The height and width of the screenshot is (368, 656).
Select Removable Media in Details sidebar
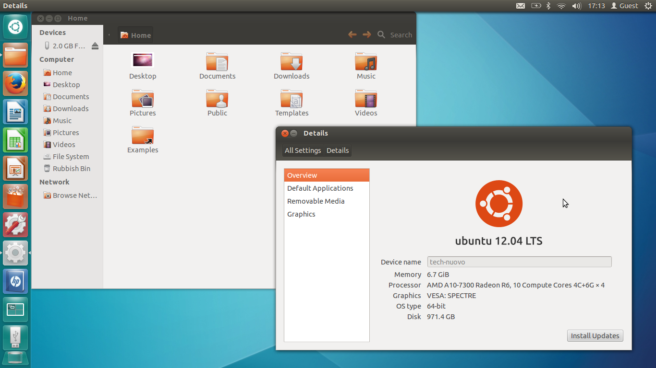click(327, 201)
